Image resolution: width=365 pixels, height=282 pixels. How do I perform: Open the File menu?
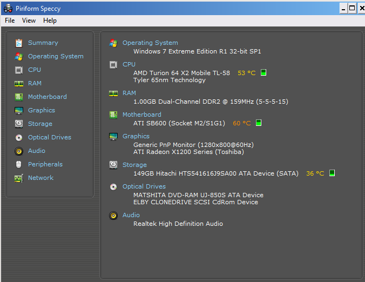tap(10, 21)
